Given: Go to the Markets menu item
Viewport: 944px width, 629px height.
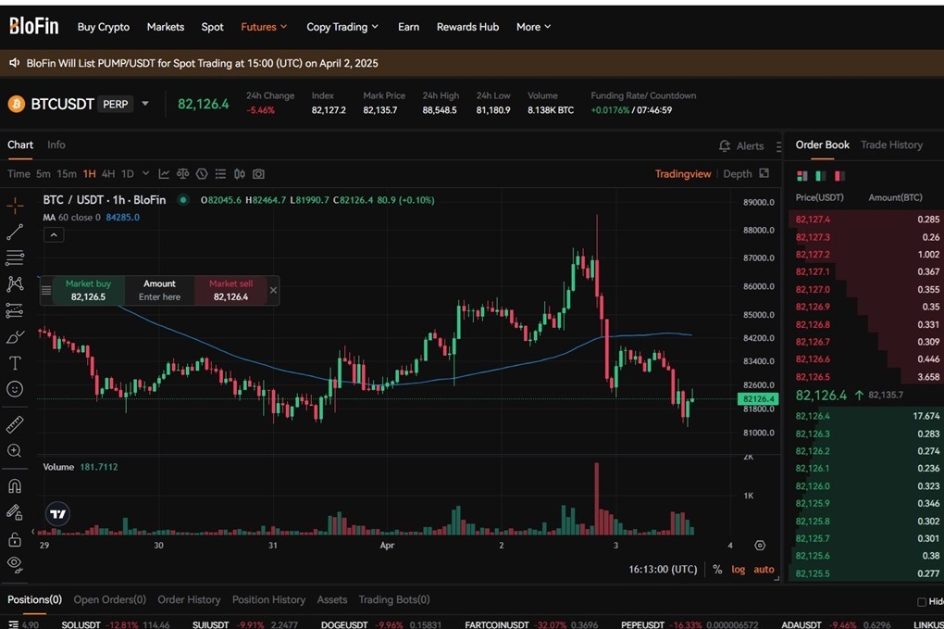Looking at the screenshot, I should point(166,27).
